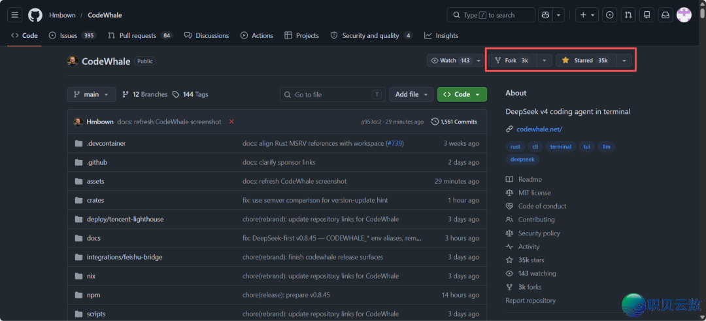The image size is (706, 321).
Task: Open user profile avatar menu
Action: pos(684,15)
